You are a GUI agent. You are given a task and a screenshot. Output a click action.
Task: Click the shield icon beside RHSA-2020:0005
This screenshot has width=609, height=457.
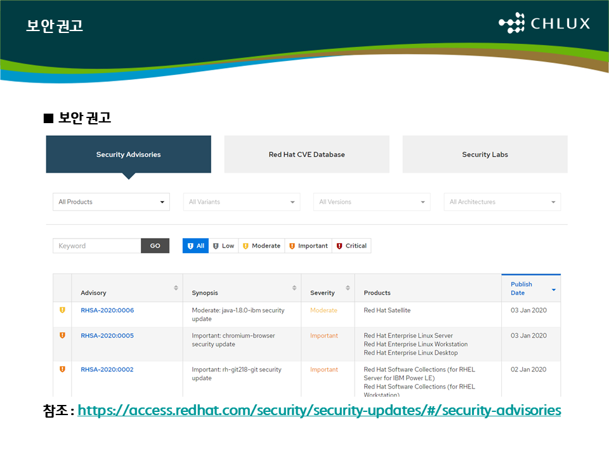[x=62, y=335]
